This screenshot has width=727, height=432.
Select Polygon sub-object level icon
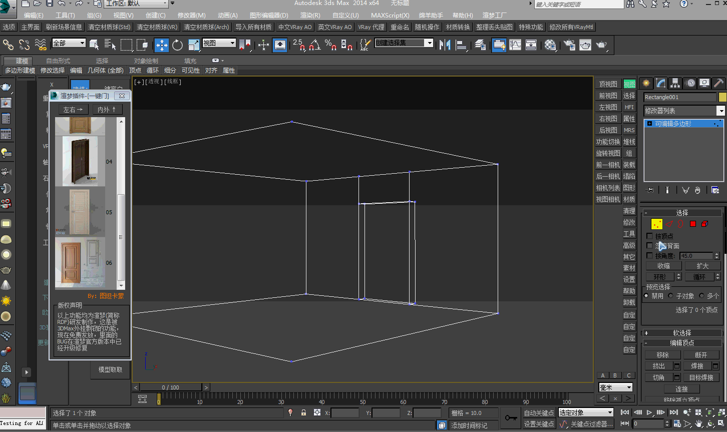(693, 224)
